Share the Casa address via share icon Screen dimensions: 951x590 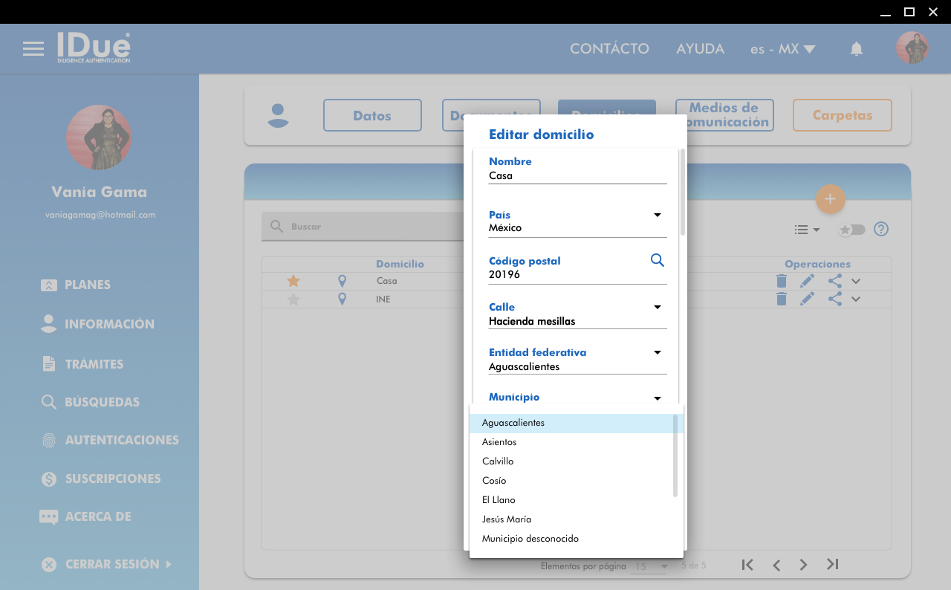pos(834,281)
